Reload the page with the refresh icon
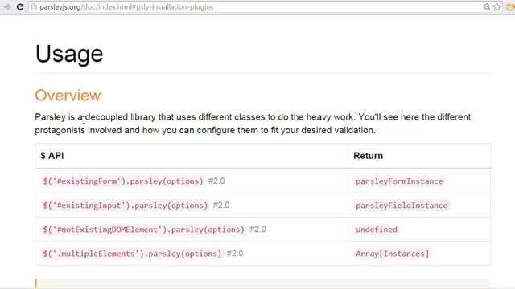Screen dimensions: 515x289 20,7
